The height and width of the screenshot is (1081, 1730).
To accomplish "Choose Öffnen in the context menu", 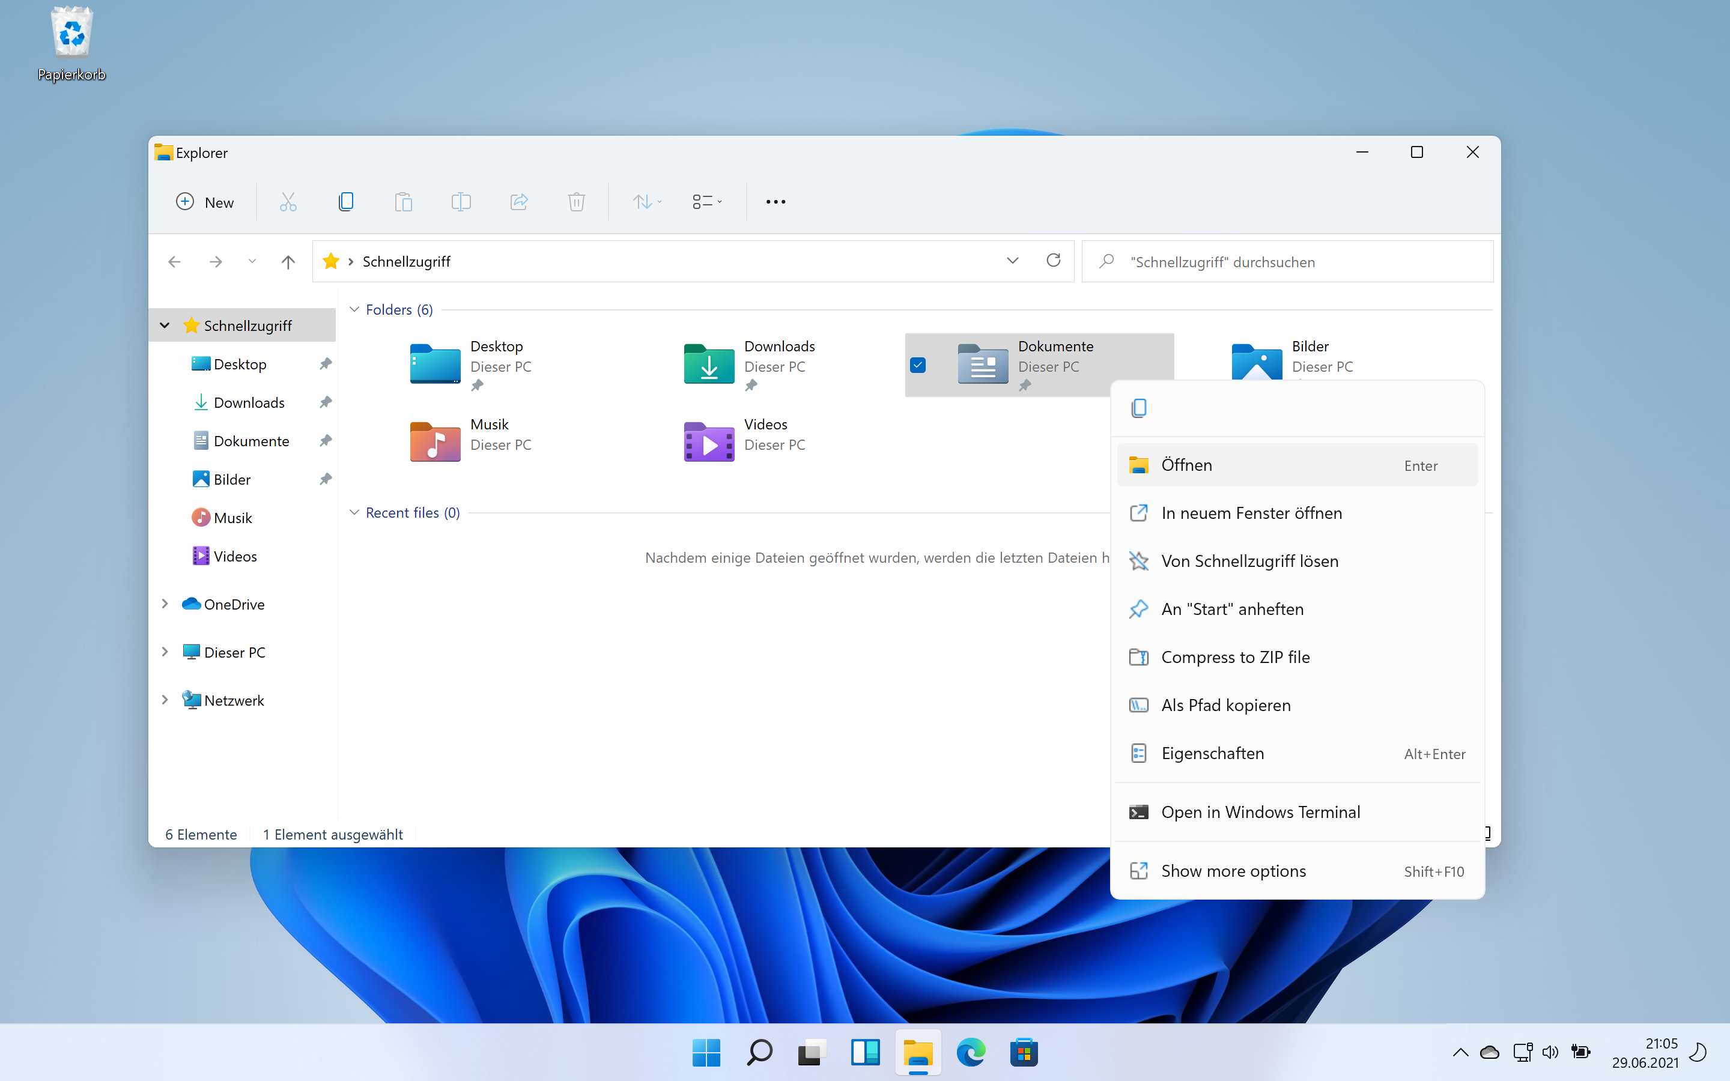I will click(x=1297, y=465).
